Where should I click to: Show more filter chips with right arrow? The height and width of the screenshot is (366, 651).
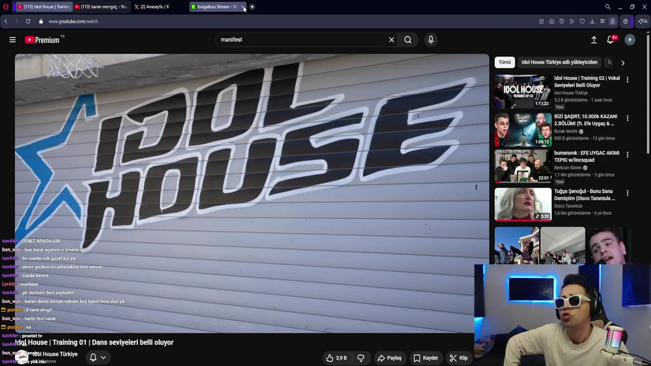pyautogui.click(x=623, y=63)
